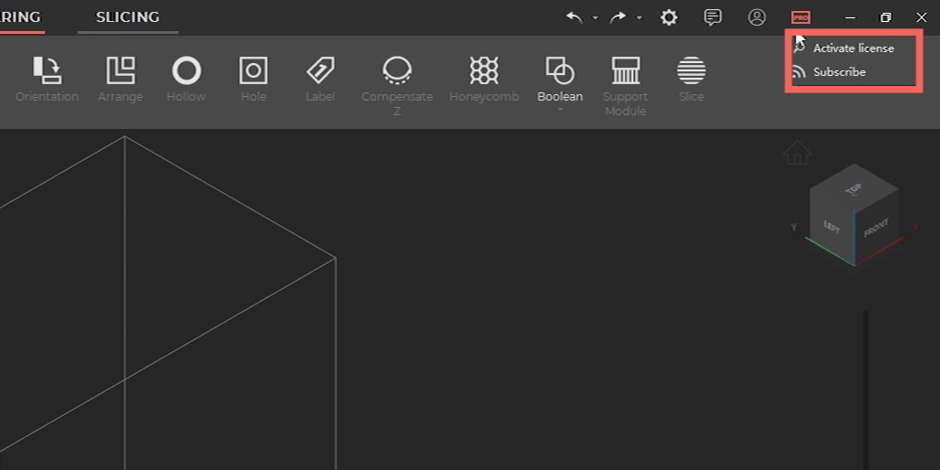Minimize the application window

[x=850, y=17]
